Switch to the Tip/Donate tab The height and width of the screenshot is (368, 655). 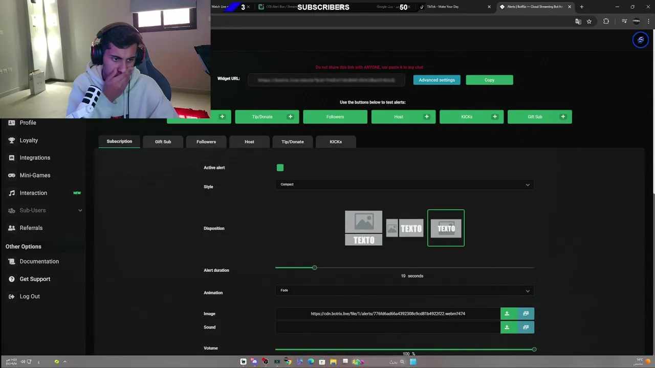click(293, 142)
